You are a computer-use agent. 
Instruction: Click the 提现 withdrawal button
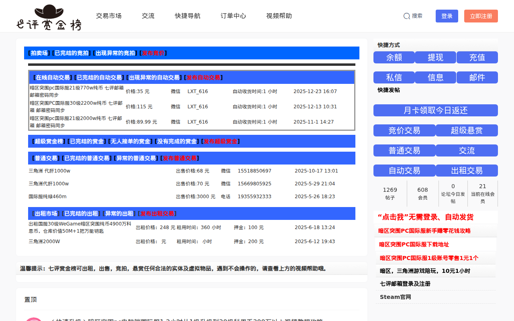tap(435, 57)
